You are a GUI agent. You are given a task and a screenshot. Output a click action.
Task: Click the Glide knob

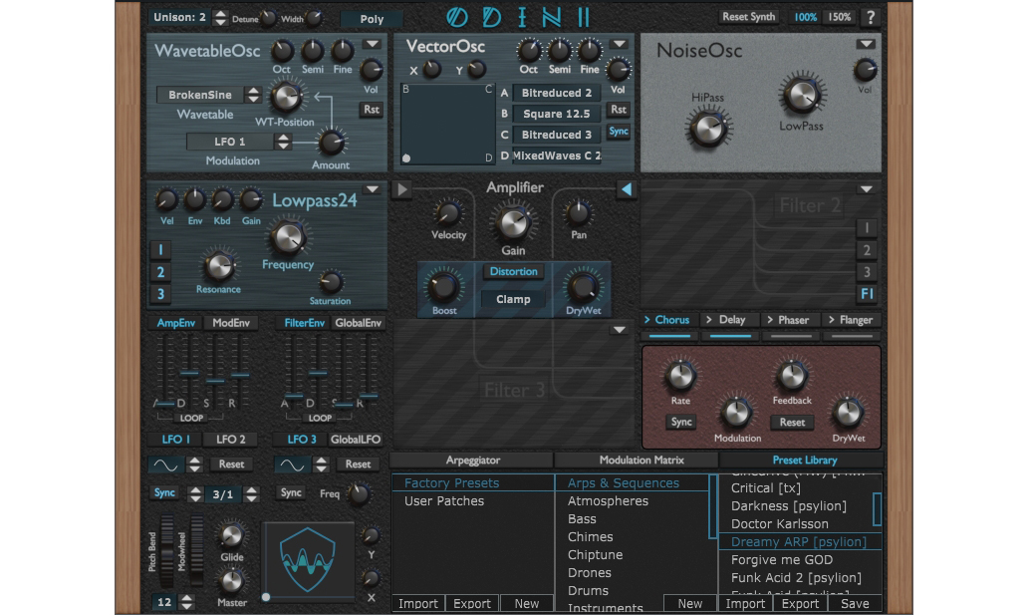click(231, 535)
